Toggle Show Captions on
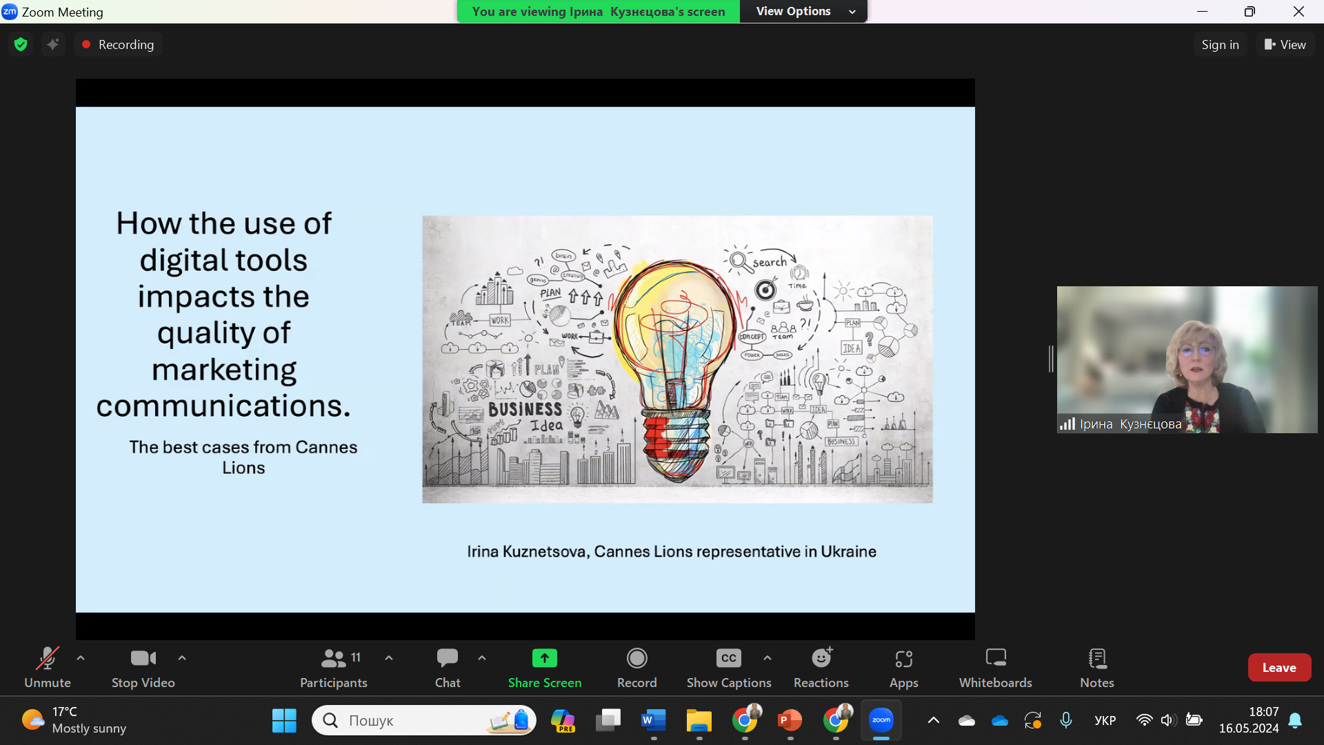Screen dimensions: 1324x745 point(728,666)
